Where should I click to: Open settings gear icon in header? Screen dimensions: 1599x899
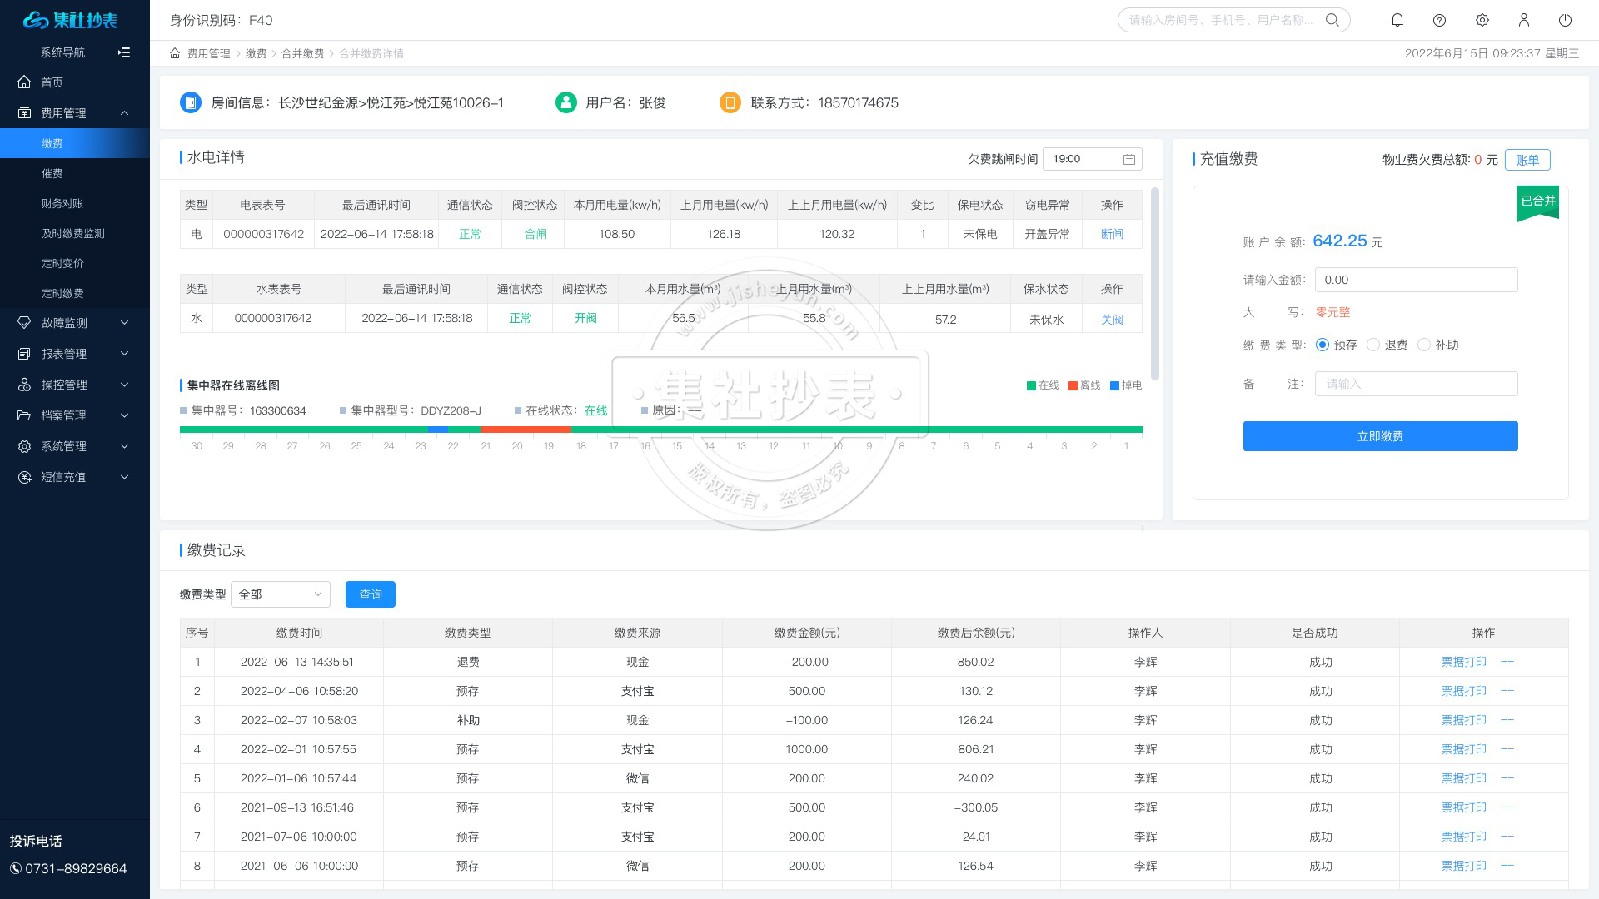coord(1482,20)
